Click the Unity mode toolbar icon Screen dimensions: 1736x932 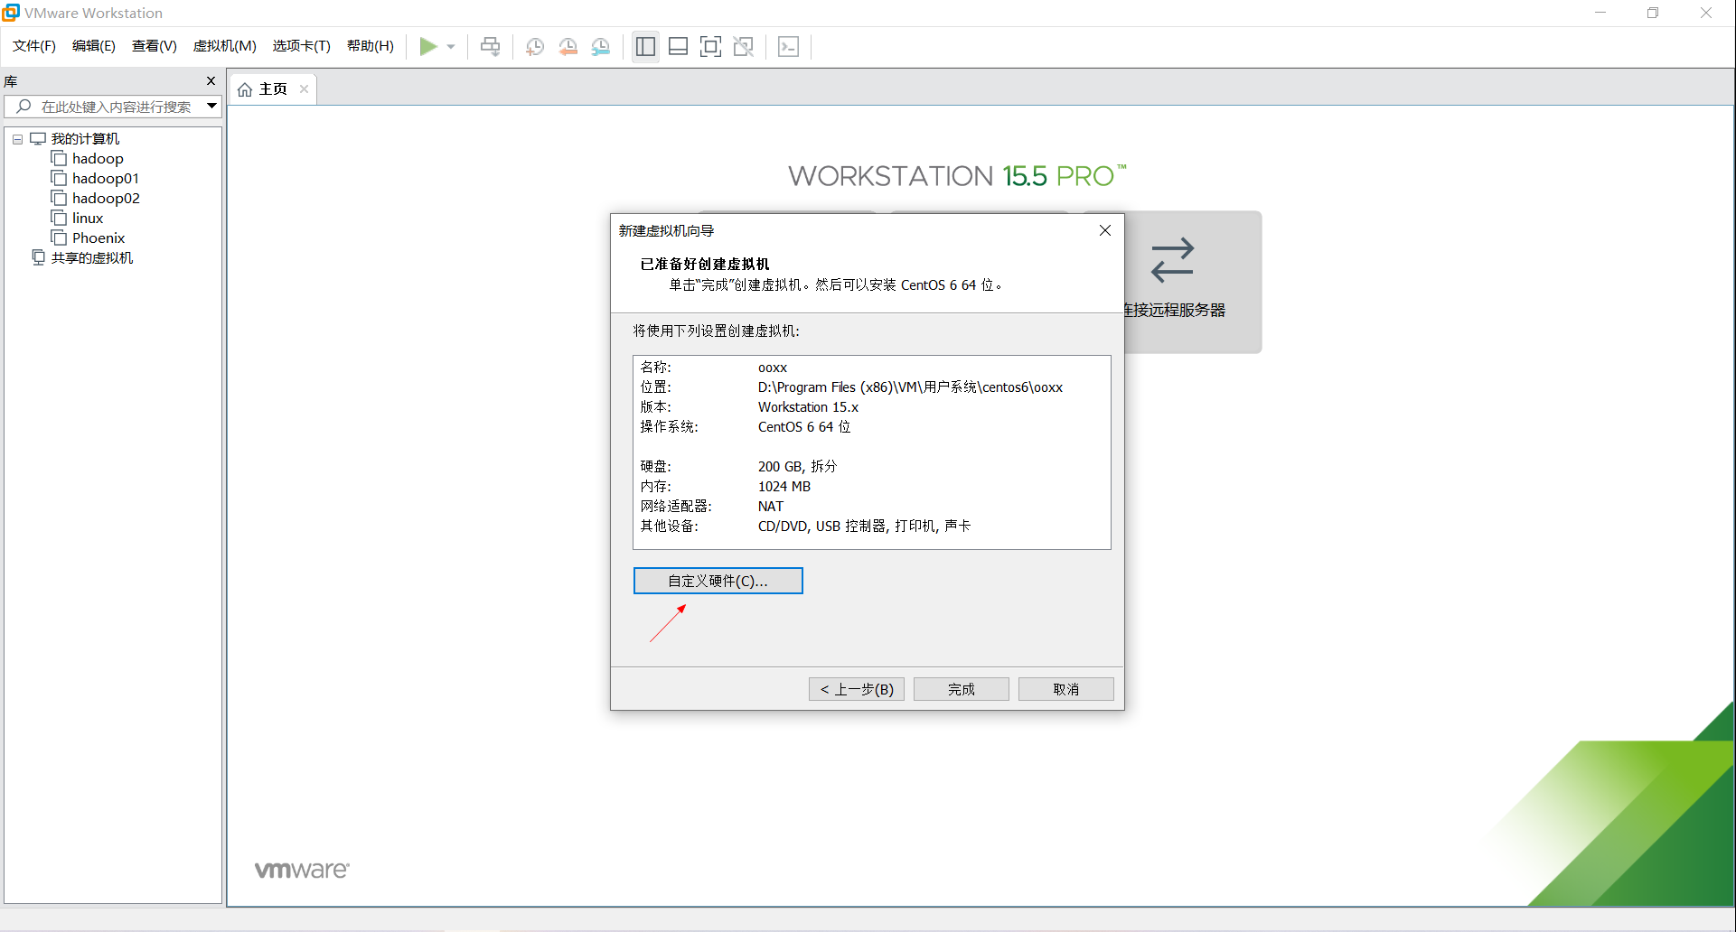[x=744, y=46]
